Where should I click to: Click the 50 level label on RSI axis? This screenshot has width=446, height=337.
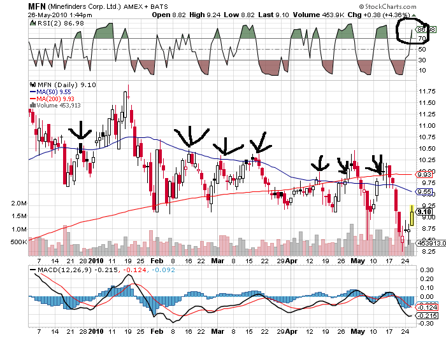422,49
